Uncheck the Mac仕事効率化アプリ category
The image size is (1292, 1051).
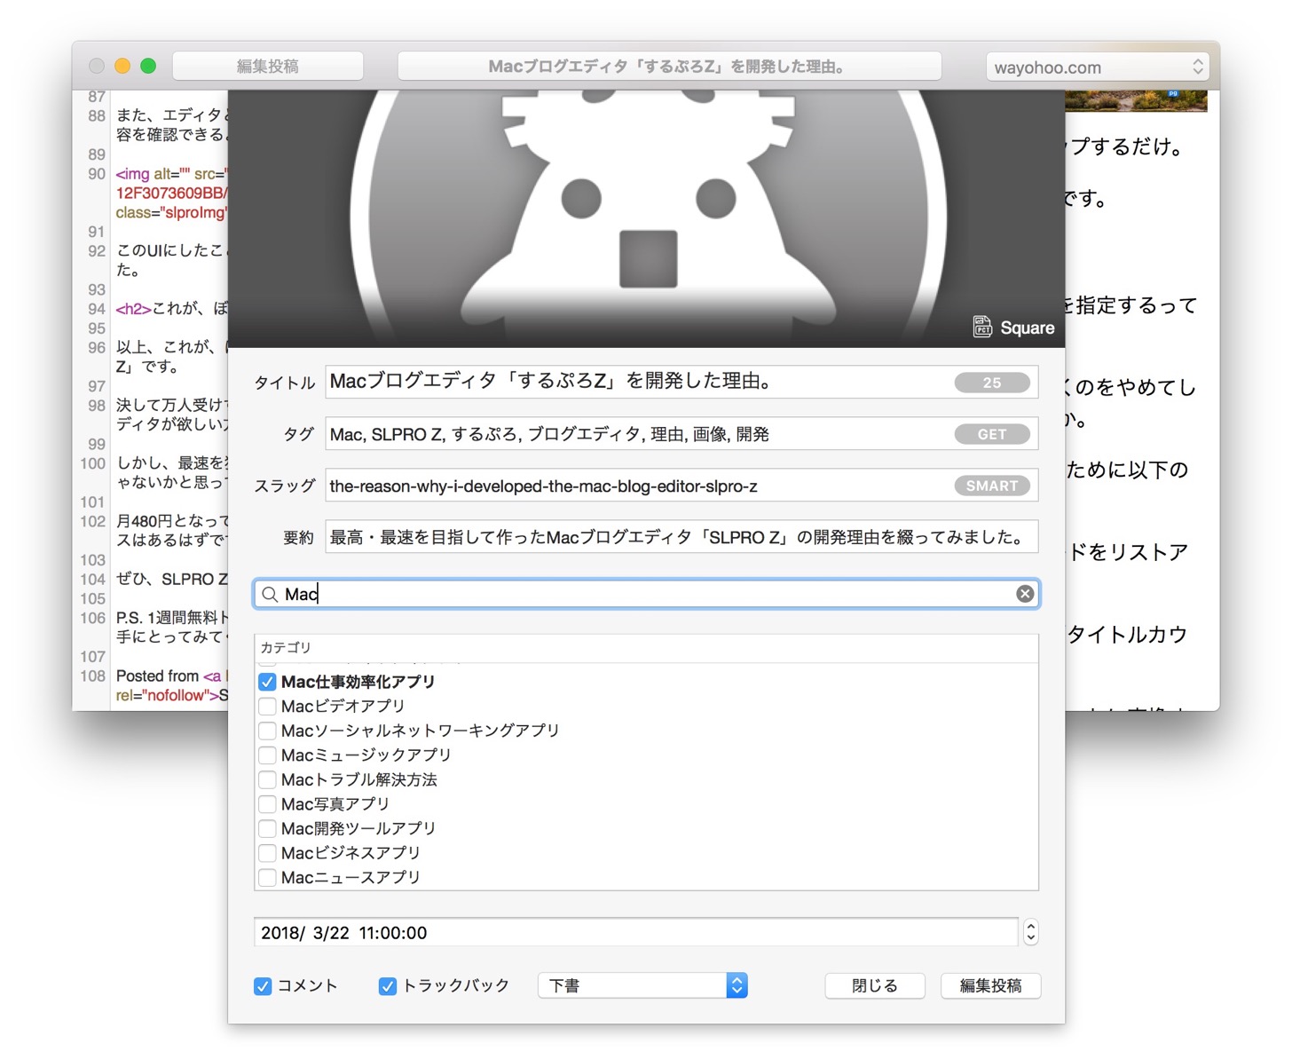(267, 682)
